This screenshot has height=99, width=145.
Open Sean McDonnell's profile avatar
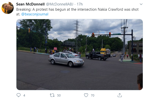[7, 8]
